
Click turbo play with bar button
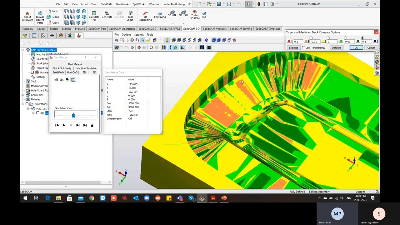tap(57, 125)
